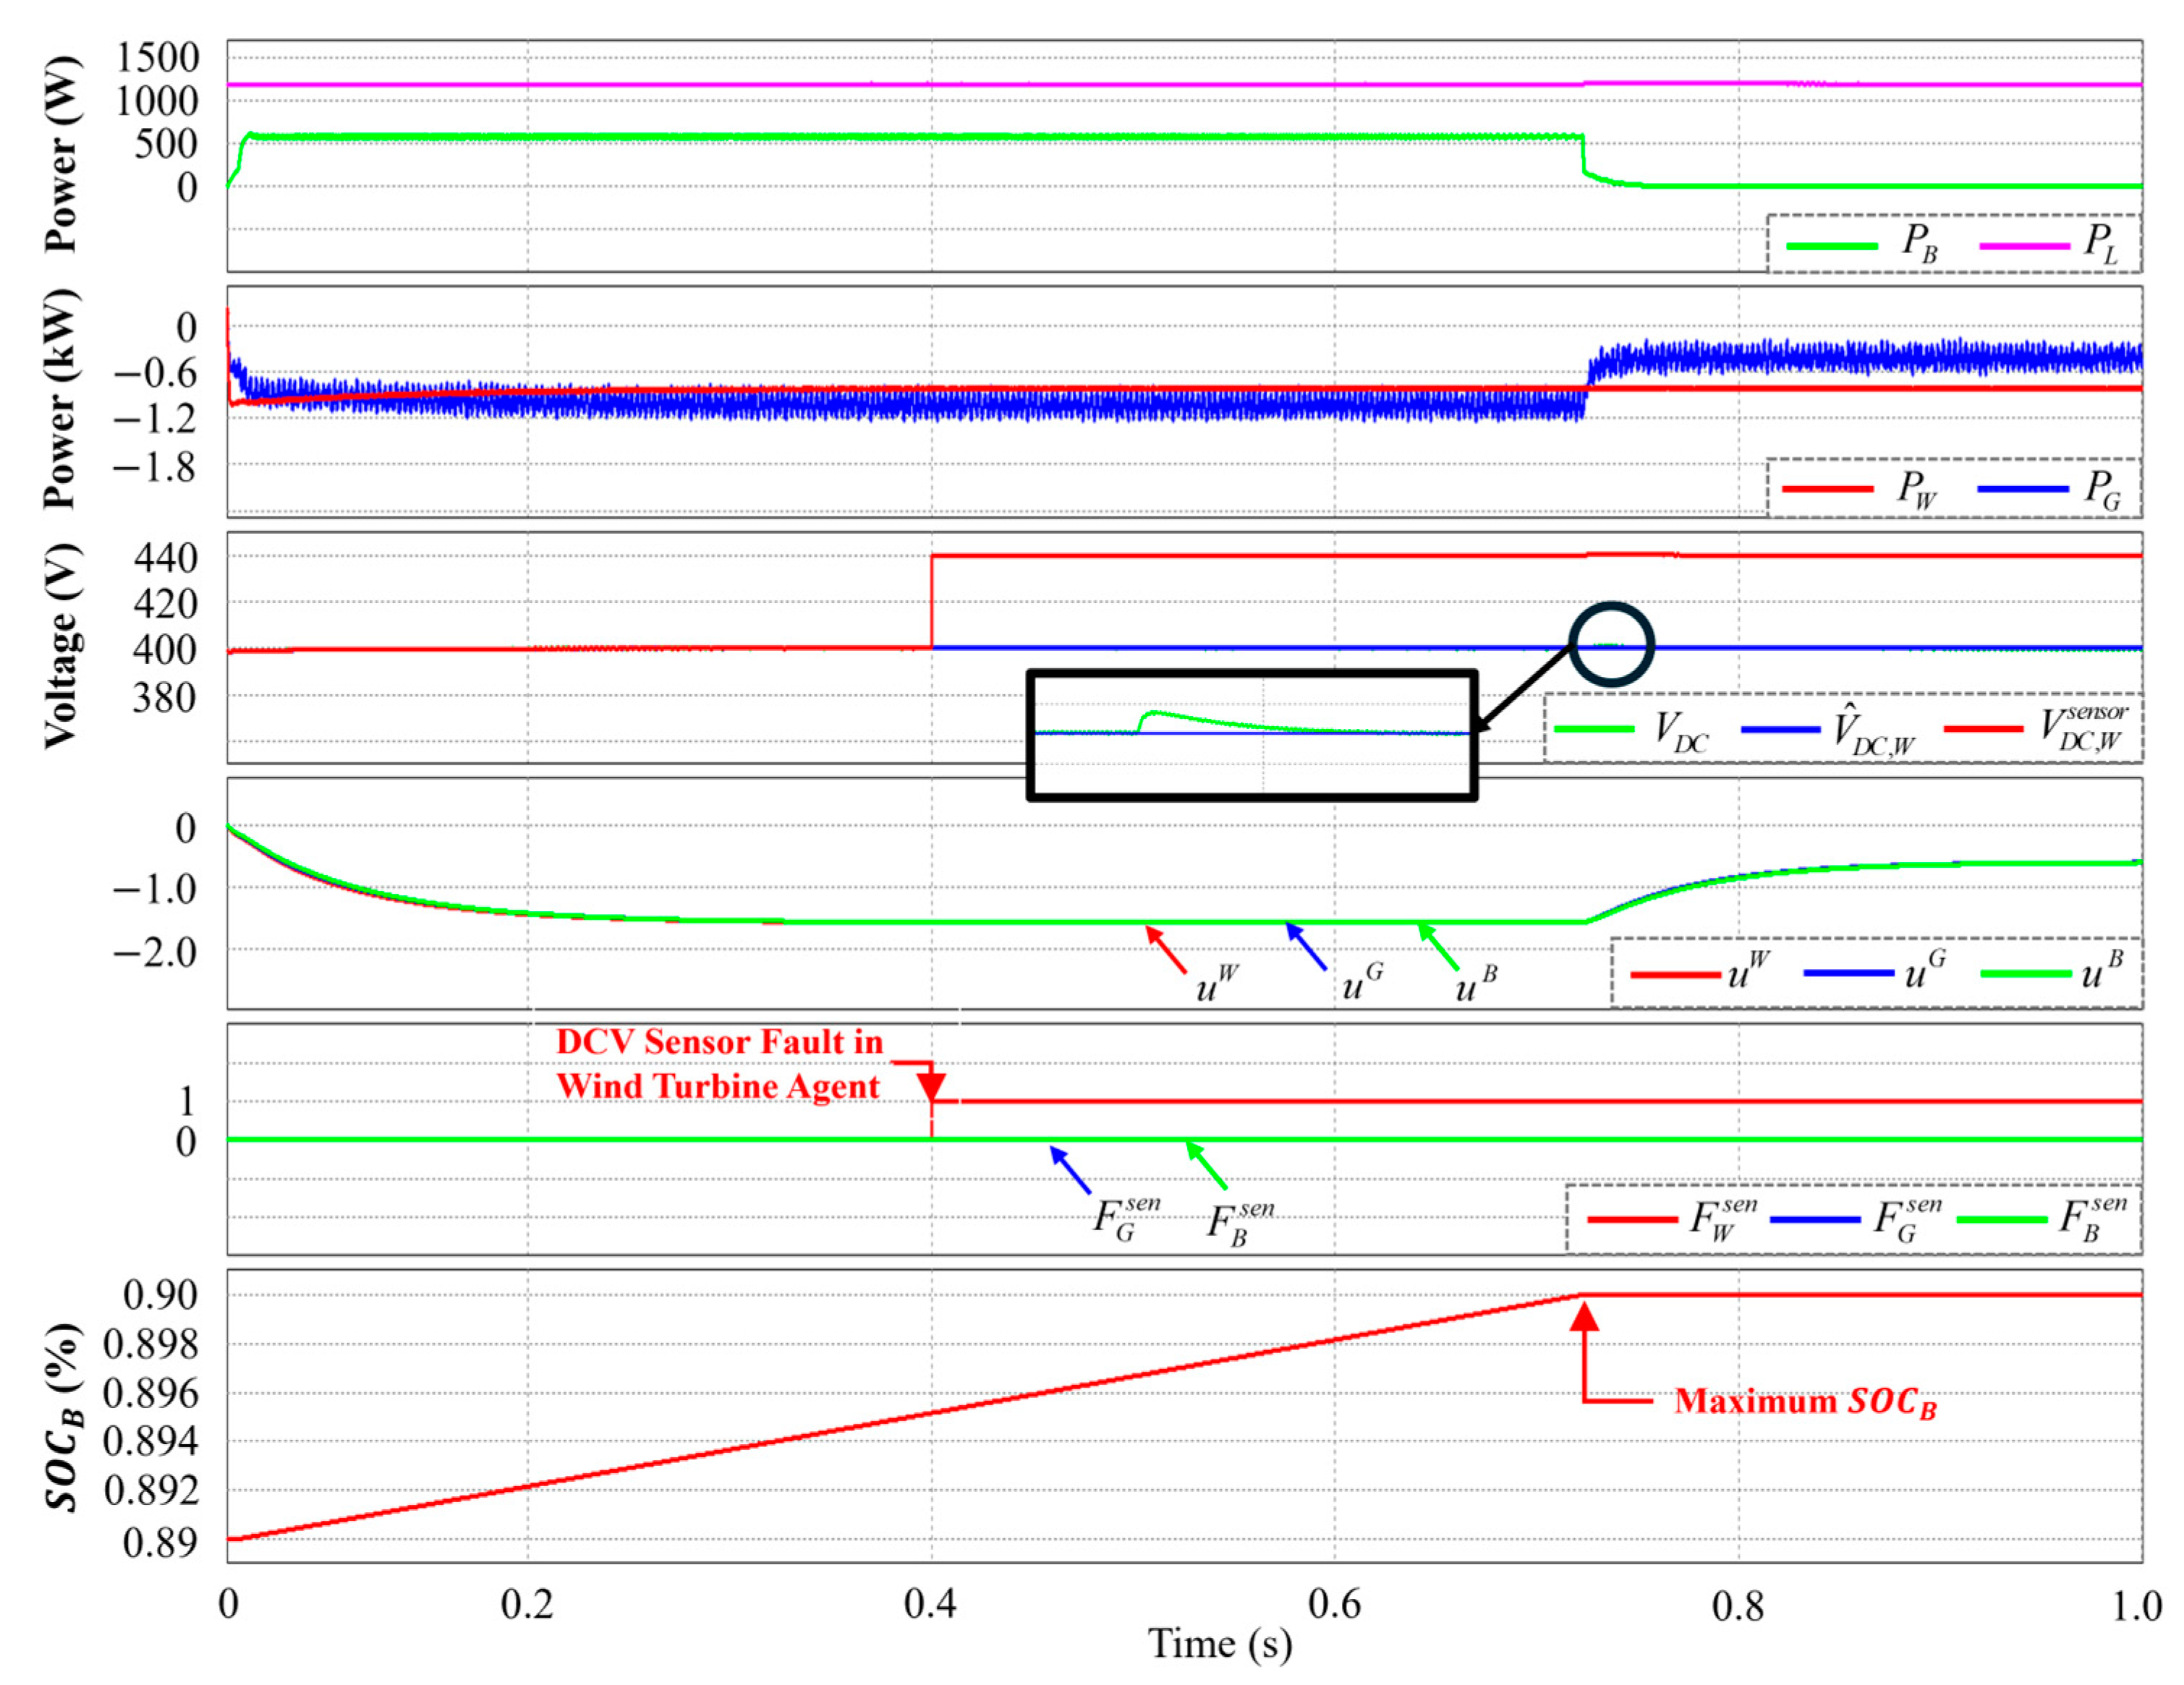Click the 'Maximum SOC_B' annotation text

coord(1805,1402)
